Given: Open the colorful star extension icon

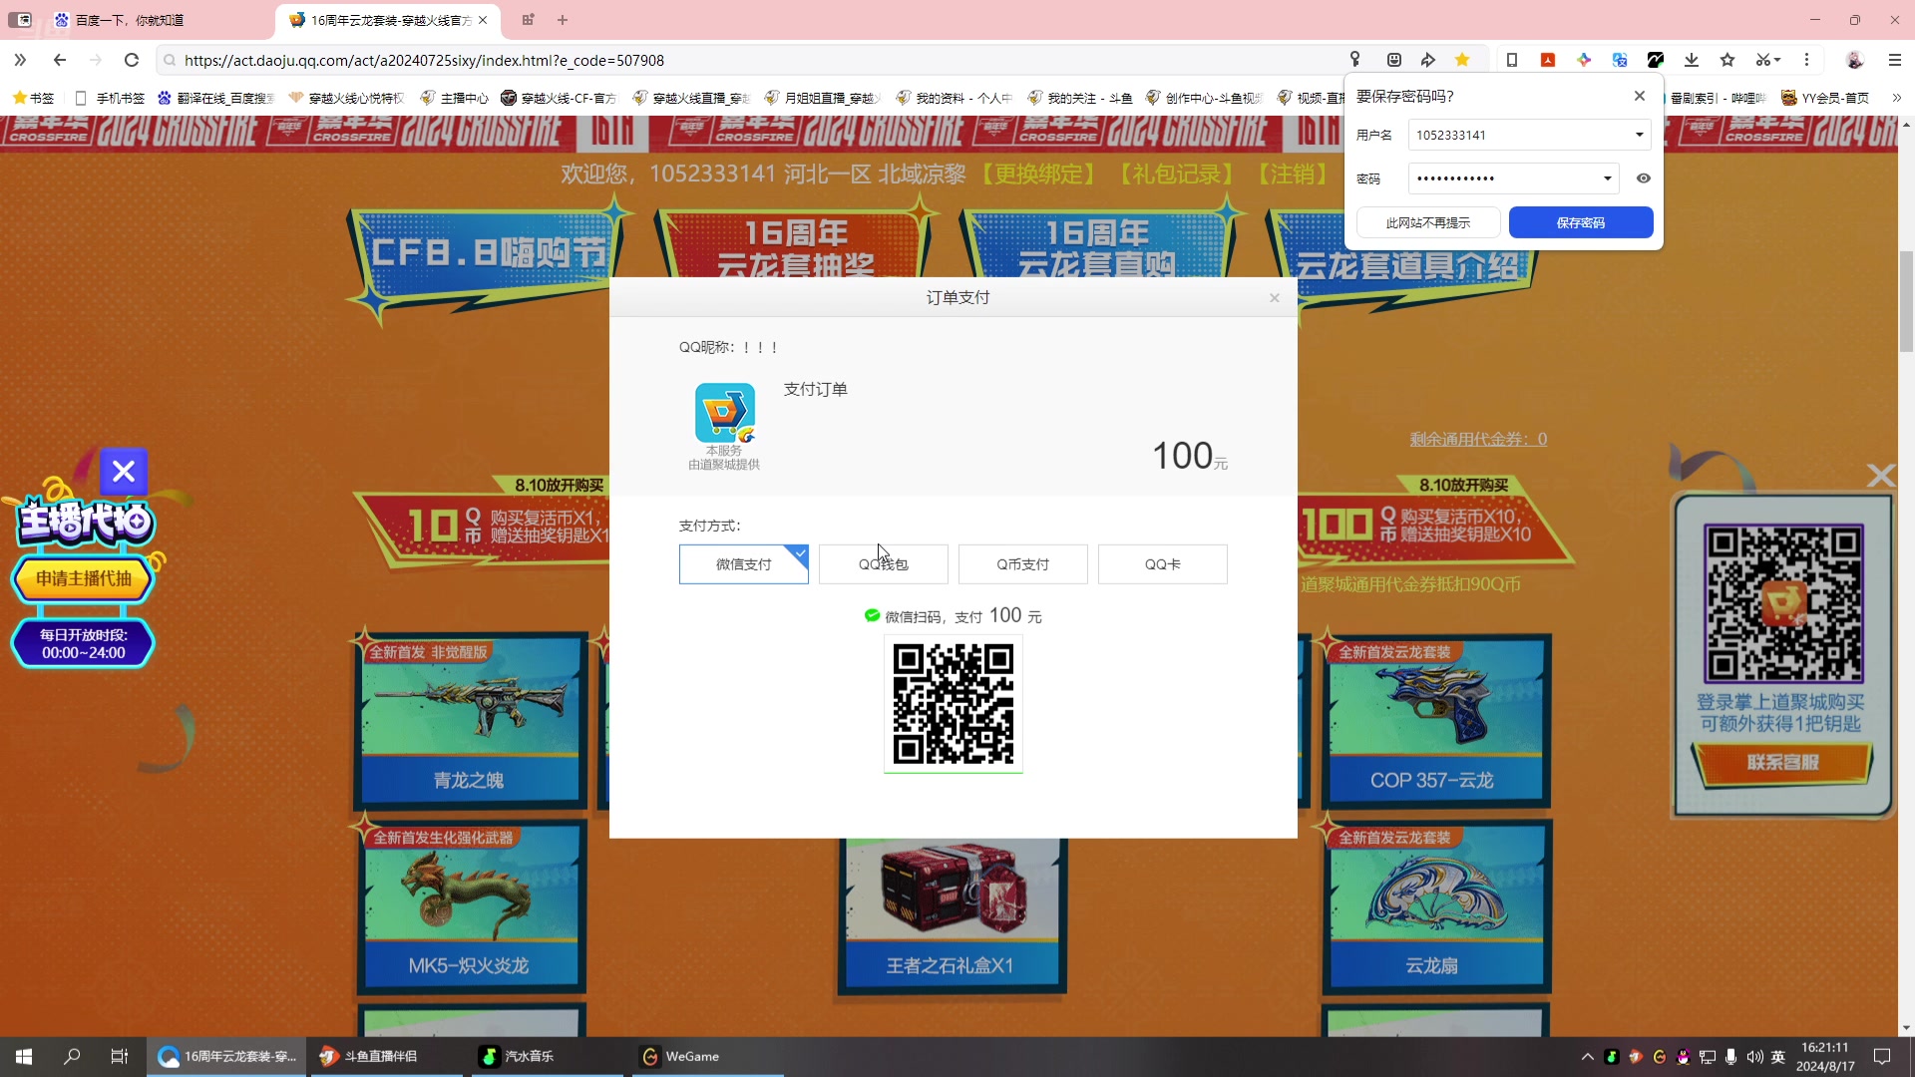Looking at the screenshot, I should pos(1584,60).
